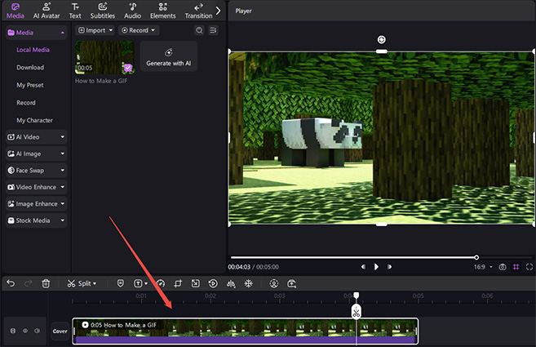Open My Character in sidebar
Screen dimensions: 536x347
(35, 121)
